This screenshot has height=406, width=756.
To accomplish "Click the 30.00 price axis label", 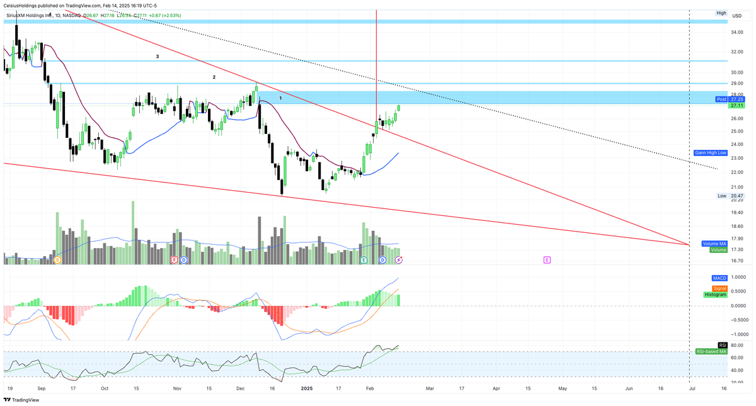I will click(x=737, y=72).
